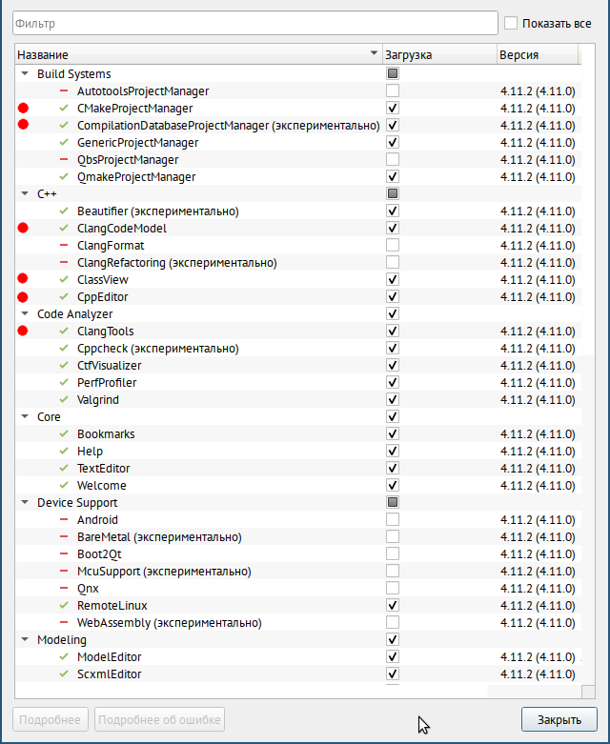Screen dimensions: 610x744
Task: Collapse the Modeling category arrow
Action: 25,639
